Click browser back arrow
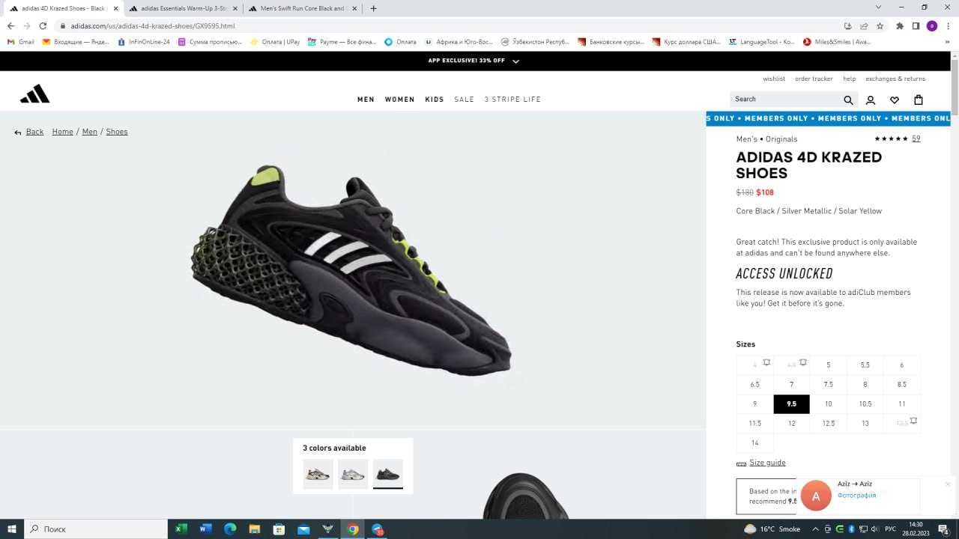The image size is (959, 539). point(10,25)
